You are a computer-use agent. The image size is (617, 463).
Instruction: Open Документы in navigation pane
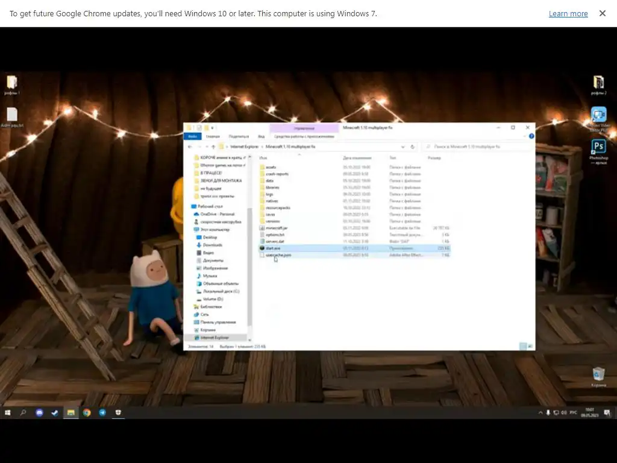click(x=213, y=260)
